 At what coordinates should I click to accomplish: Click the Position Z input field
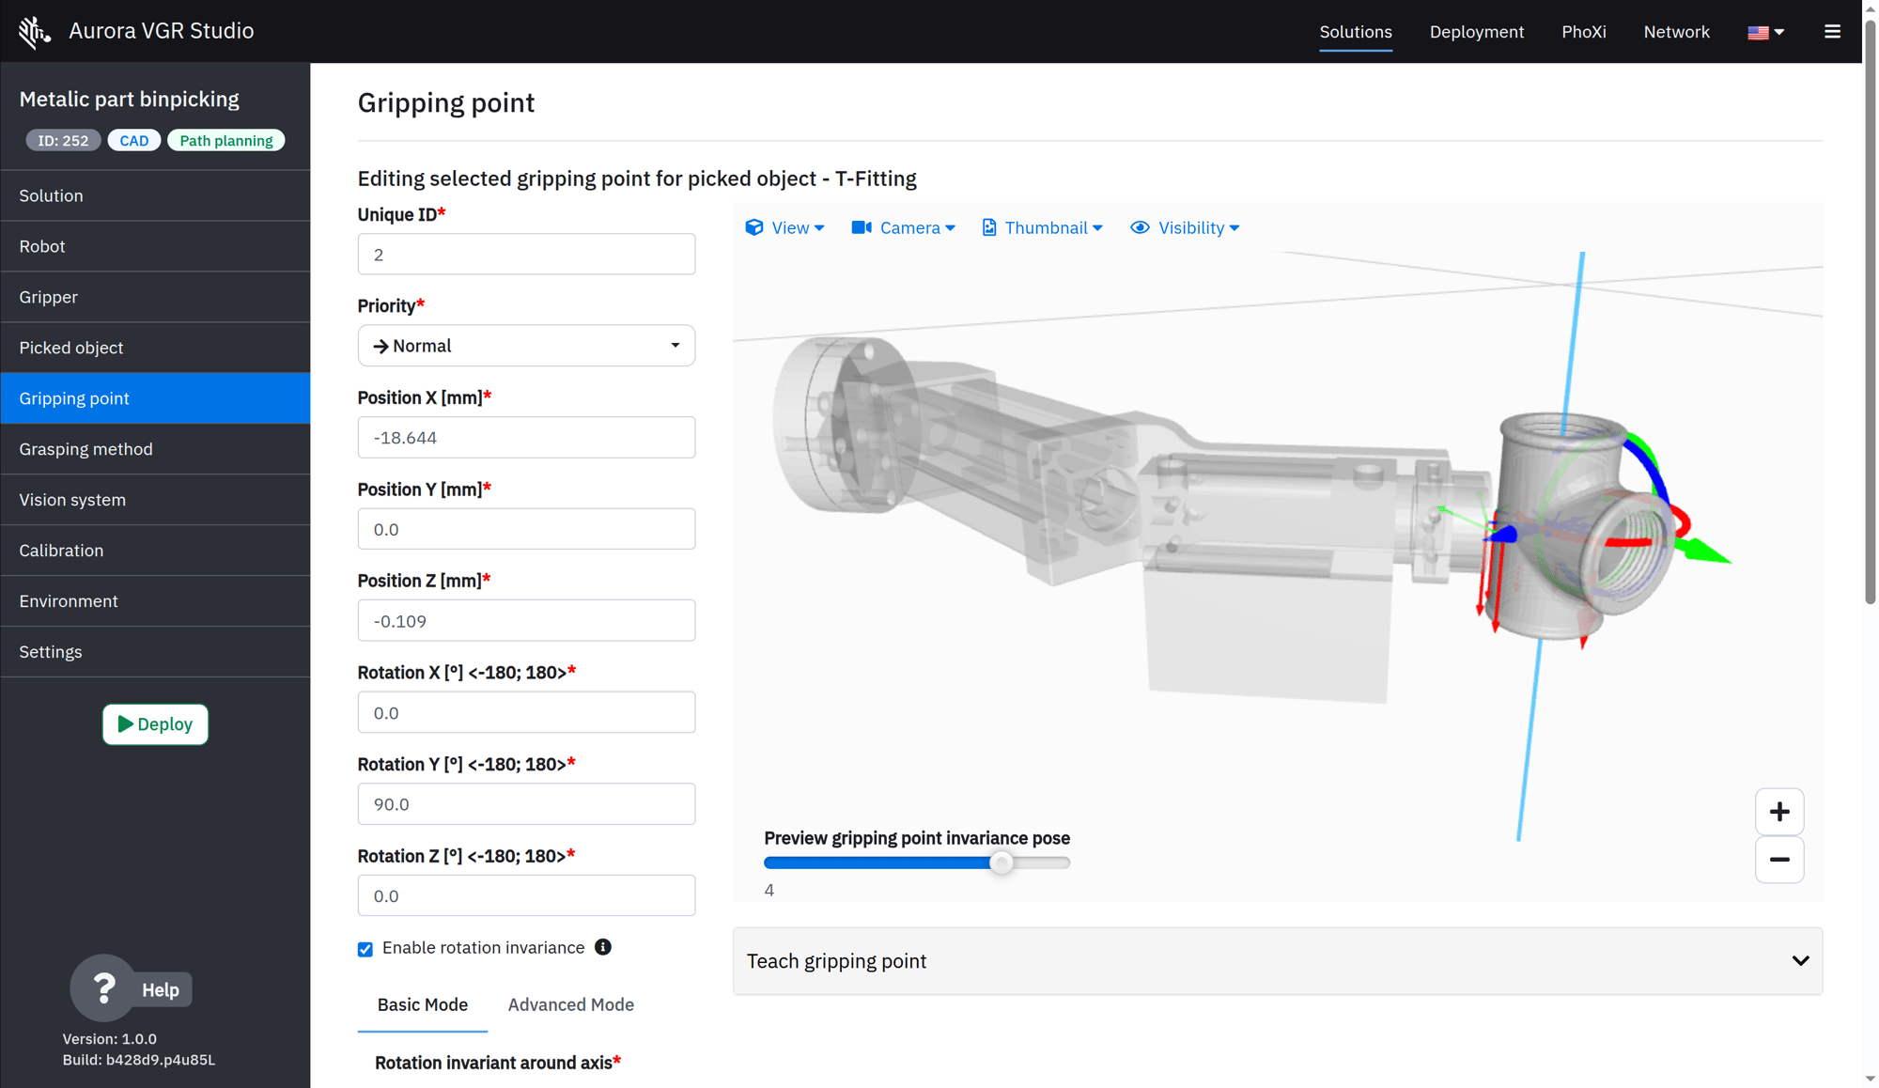tap(526, 620)
